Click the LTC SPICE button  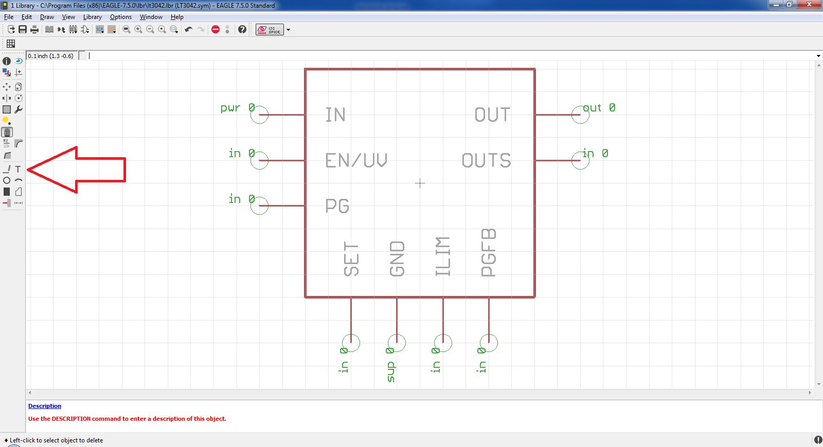[270, 29]
